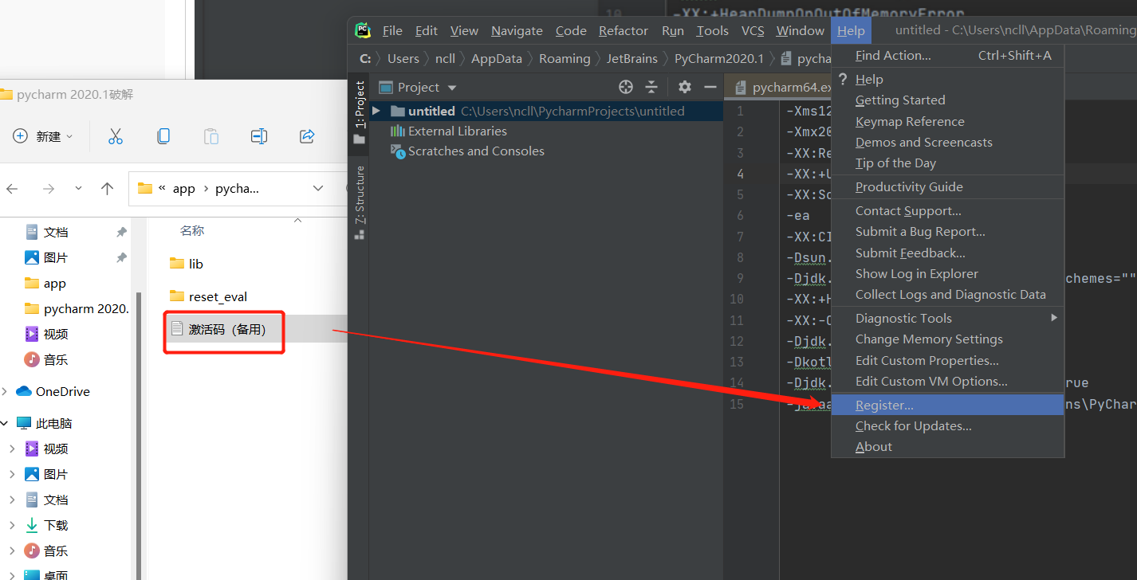Click the 下载 download arrow icon in sidebar
This screenshot has width=1137, height=580.
point(32,525)
